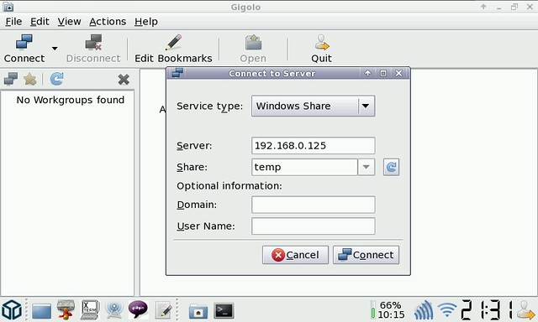Open the File menu
Viewport: 538px width, 322px height.
13,22
